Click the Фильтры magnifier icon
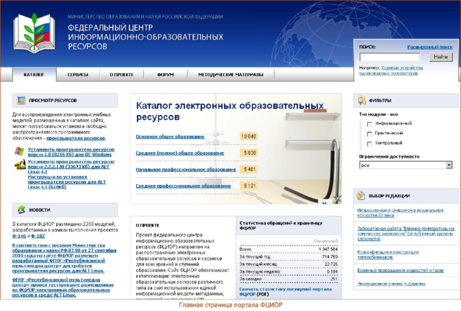 (x=362, y=100)
